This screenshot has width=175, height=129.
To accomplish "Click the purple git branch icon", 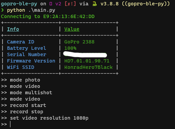I will 51,4.
